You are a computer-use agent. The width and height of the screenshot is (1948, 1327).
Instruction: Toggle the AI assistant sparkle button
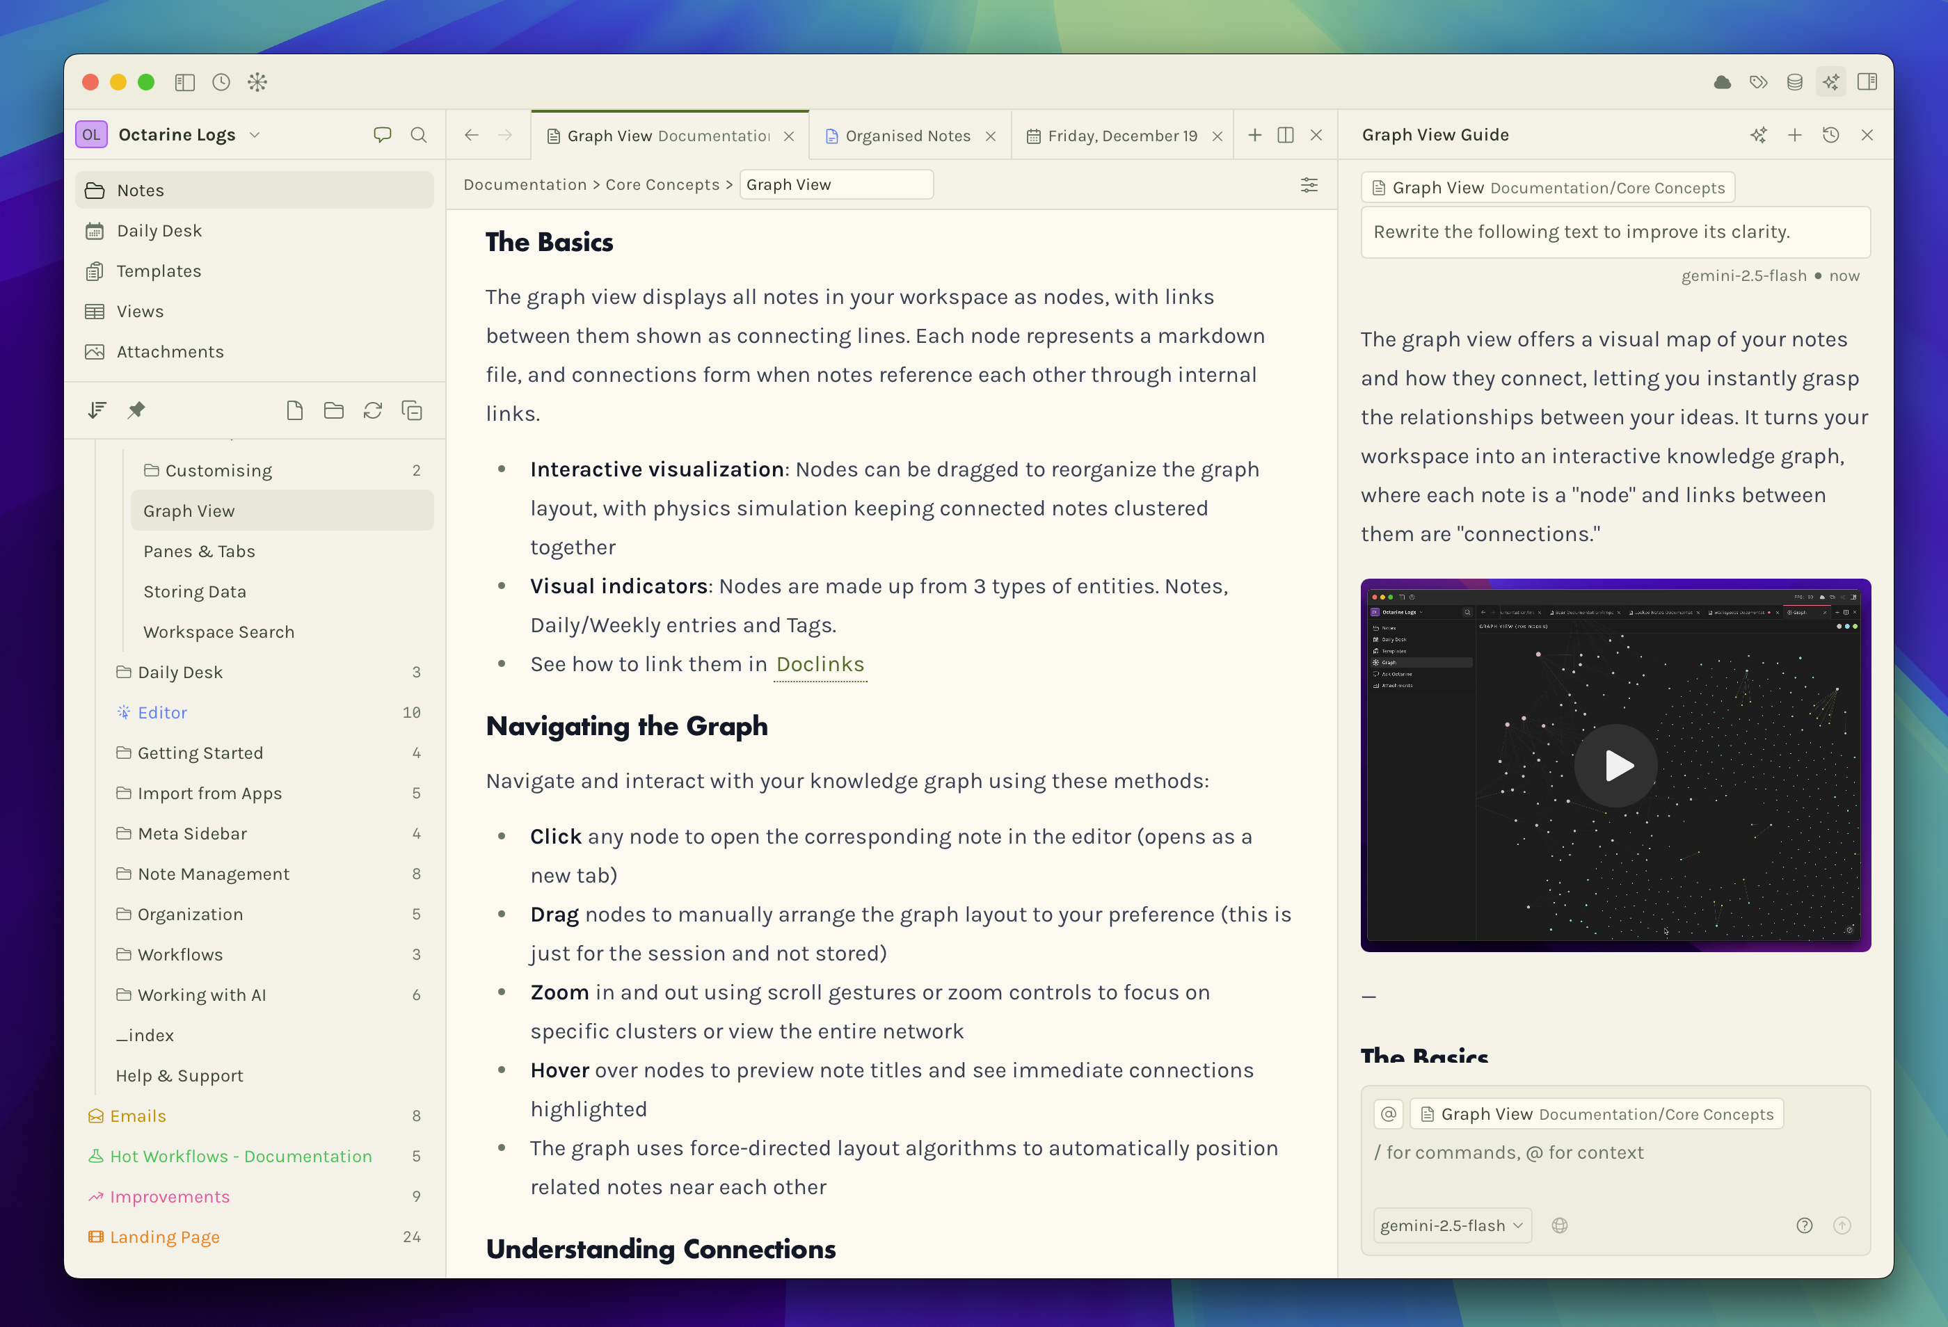(x=1830, y=82)
